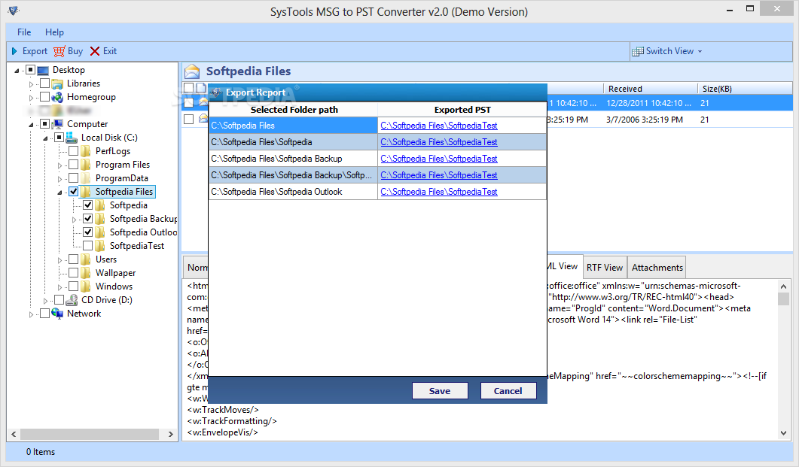
Task: Click the ProgramData folder icon
Action: [x=86, y=178]
